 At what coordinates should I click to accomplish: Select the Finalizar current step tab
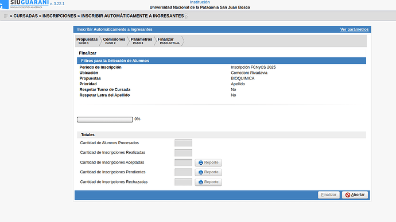(169, 41)
